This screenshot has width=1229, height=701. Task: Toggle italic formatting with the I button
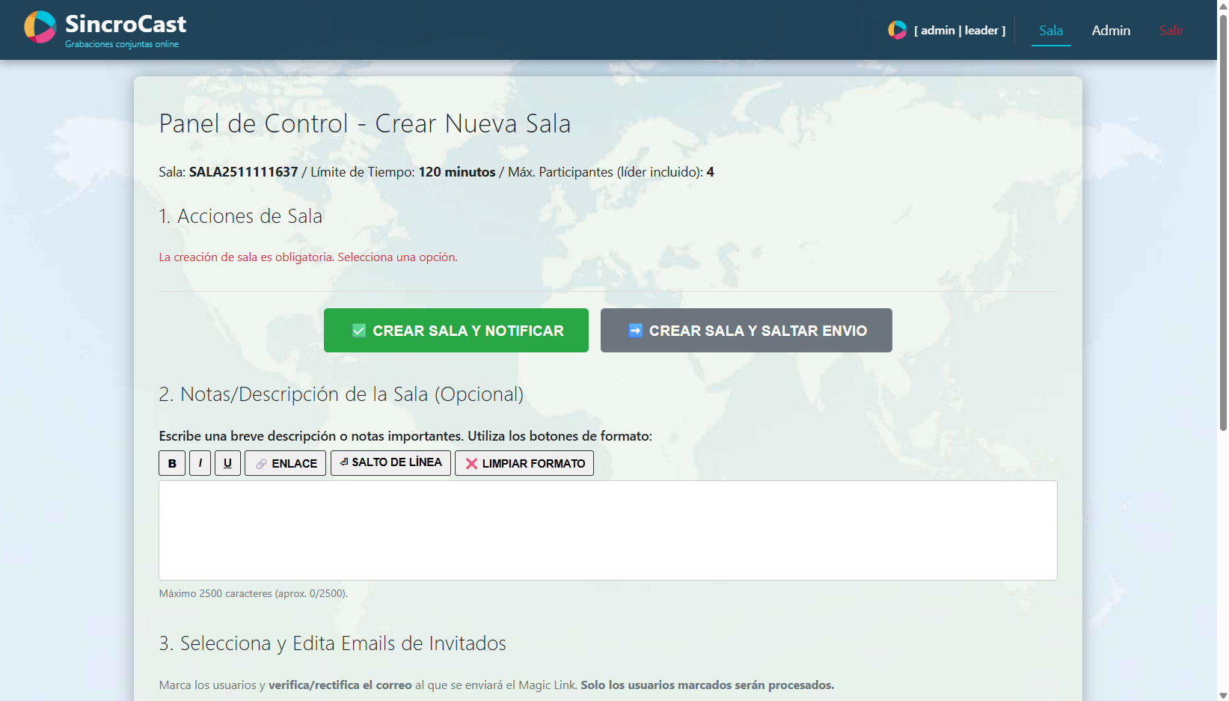[200, 463]
